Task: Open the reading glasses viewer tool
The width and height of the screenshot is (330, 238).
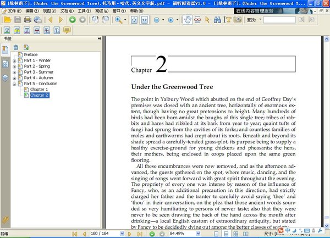Action: pyautogui.click(x=197, y=20)
